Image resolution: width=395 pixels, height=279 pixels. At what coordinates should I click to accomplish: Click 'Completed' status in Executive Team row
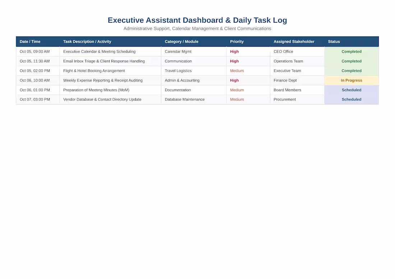coord(352,71)
